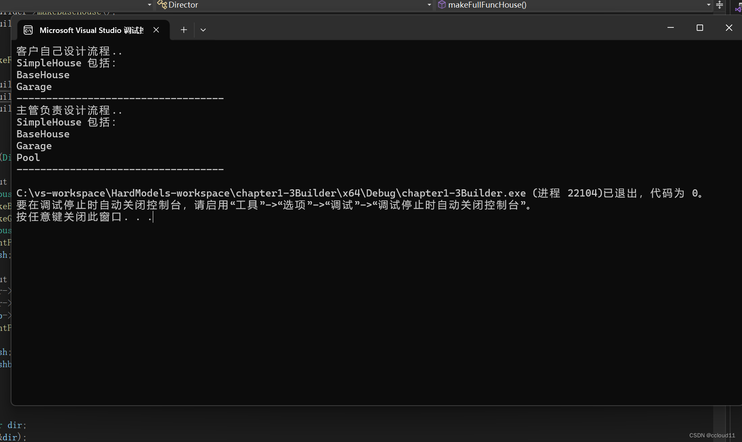Close the debug console window

[x=729, y=27]
